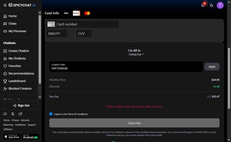Viewport: 231px width, 142px height.
Task: Click the Chats message icon
Action: click(x=5, y=24)
